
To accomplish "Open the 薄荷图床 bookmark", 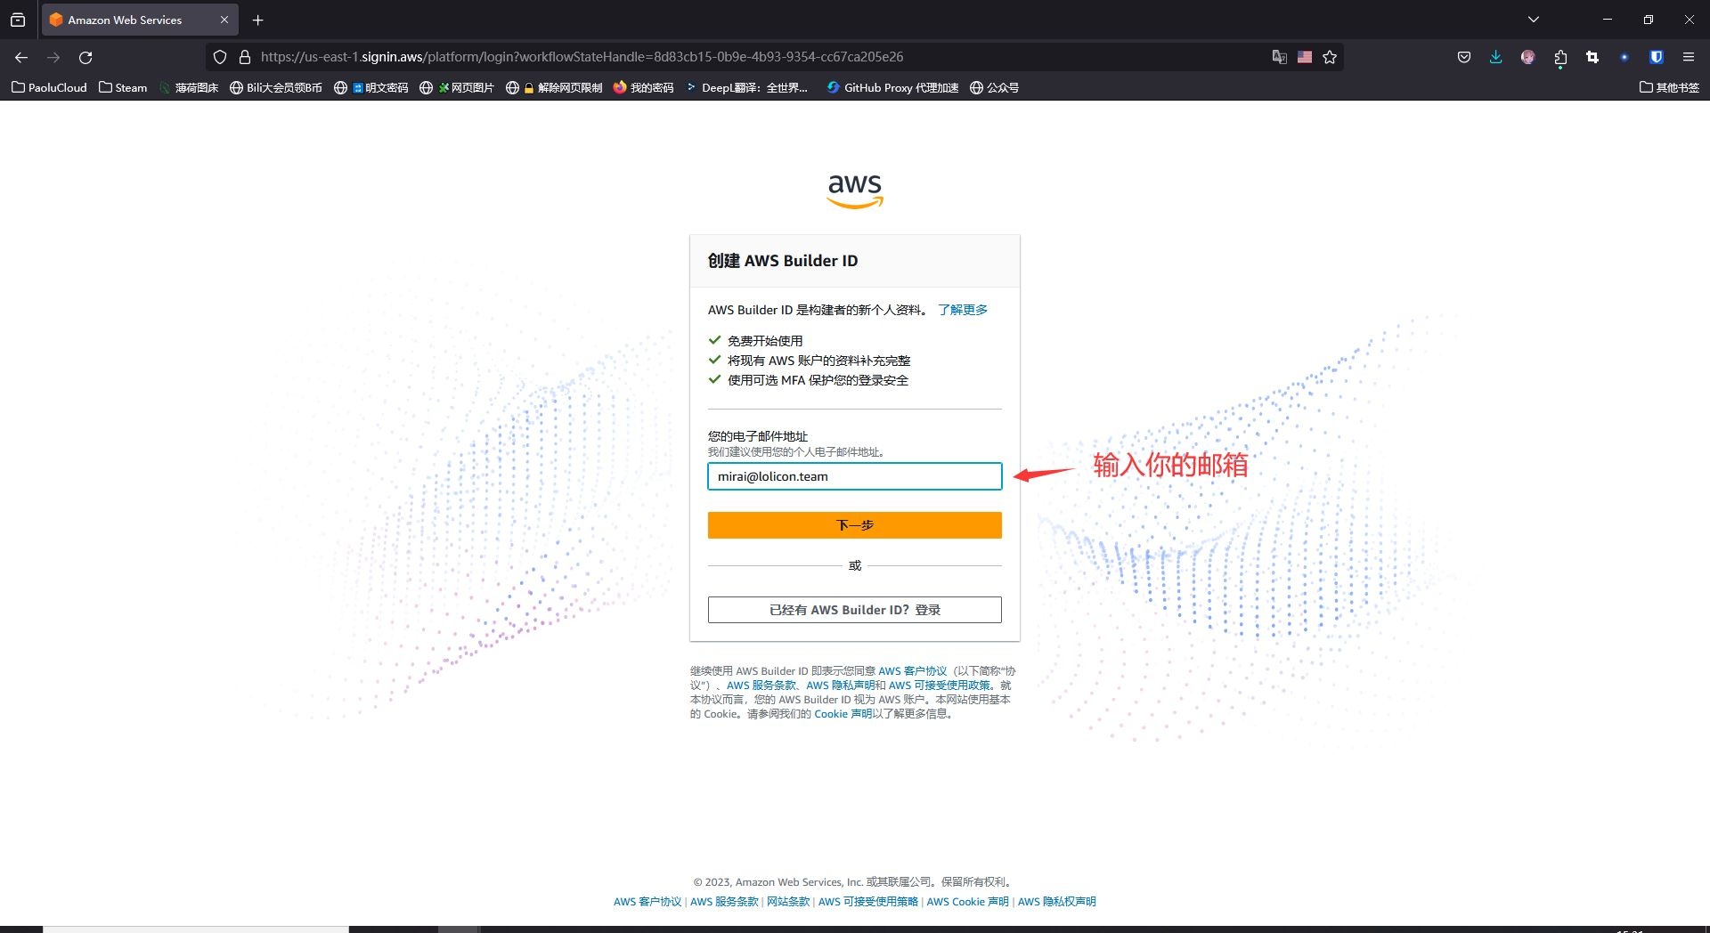I will tap(189, 87).
